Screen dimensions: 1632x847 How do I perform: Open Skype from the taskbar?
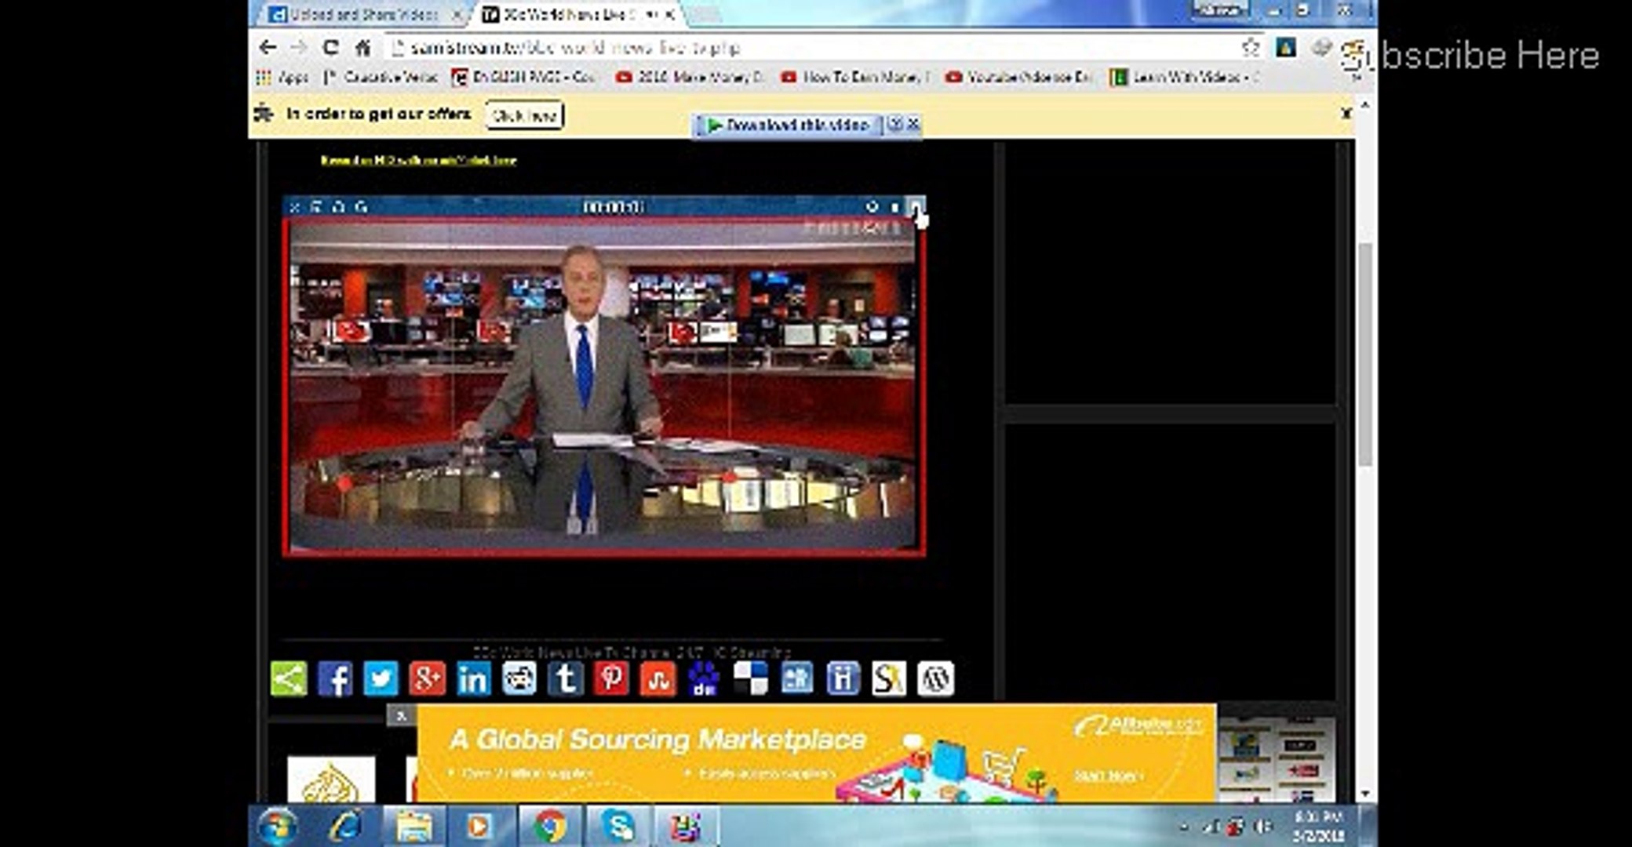tap(618, 827)
